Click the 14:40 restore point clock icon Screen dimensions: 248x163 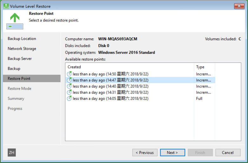(69, 86)
